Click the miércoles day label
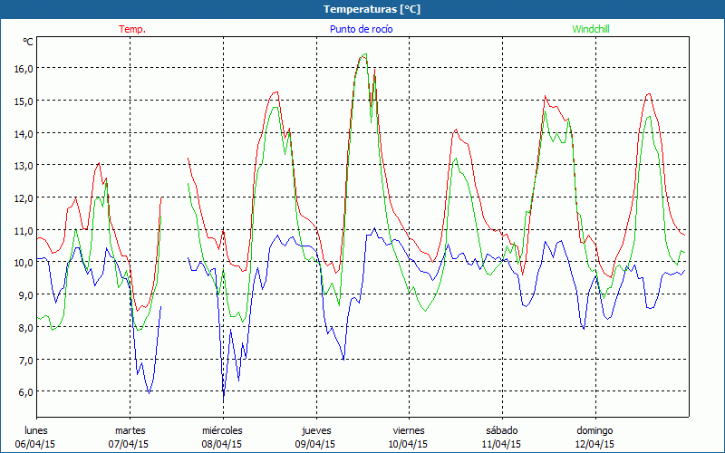This screenshot has height=453, width=725. 222,430
